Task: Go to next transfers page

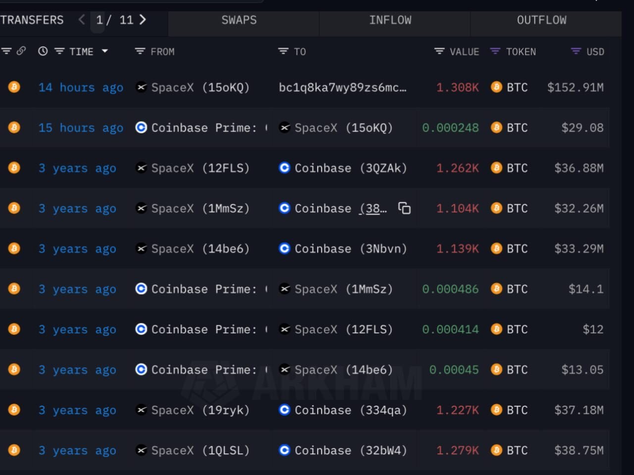Action: 143,20
